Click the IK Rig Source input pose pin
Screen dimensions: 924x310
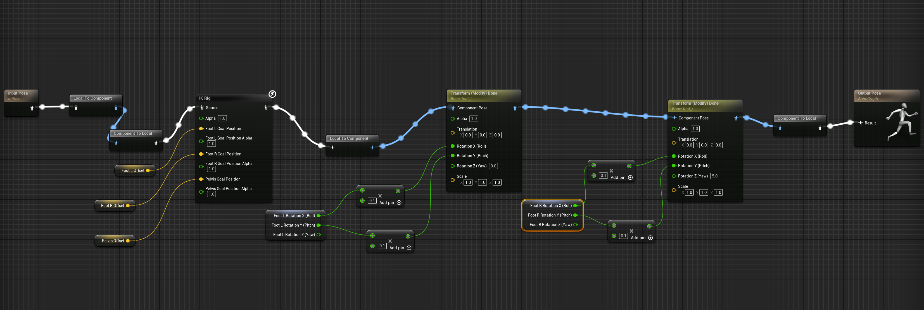pos(201,107)
